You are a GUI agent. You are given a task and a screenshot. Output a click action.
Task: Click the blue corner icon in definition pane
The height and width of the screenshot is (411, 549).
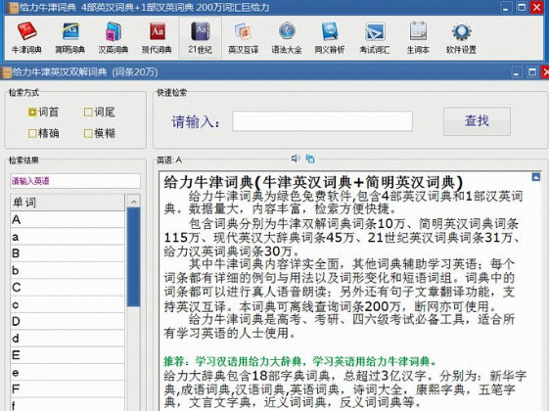click(x=535, y=177)
